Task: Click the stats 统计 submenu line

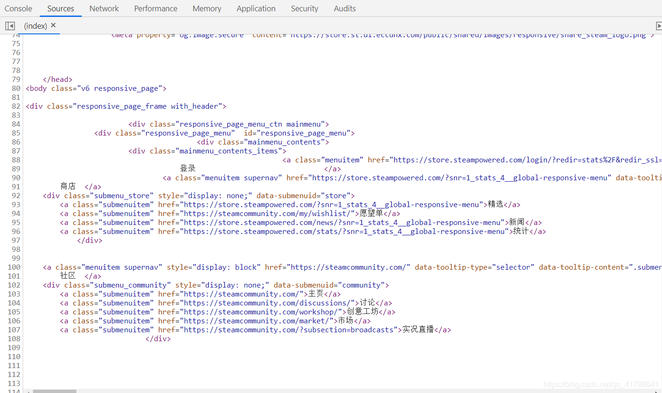Action: (303, 232)
